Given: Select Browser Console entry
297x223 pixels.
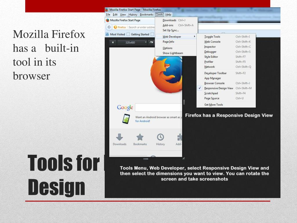Looking at the screenshot, I should click(226, 83).
